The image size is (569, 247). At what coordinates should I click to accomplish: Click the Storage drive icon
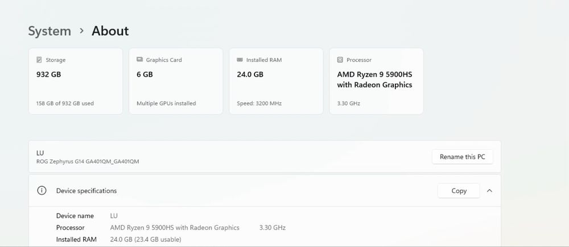click(39, 60)
